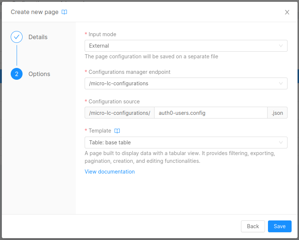Open documentation via book icon beside modal title

64,12
